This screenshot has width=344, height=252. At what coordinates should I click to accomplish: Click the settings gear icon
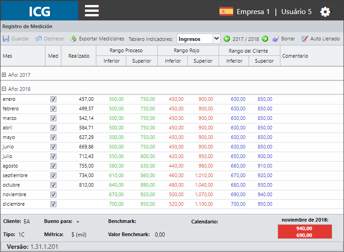click(x=325, y=12)
